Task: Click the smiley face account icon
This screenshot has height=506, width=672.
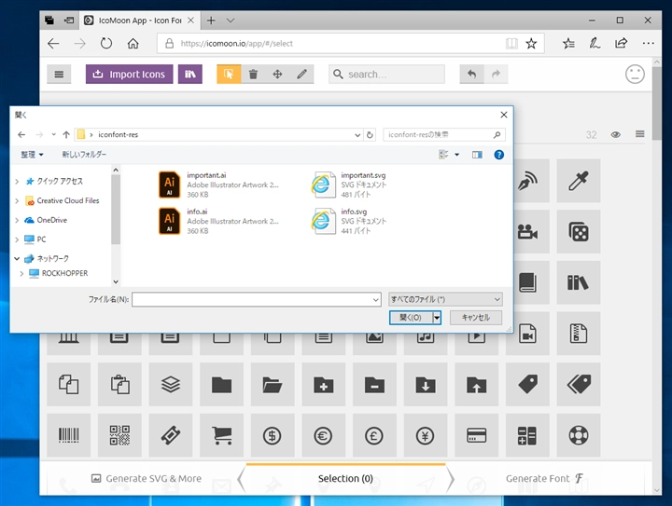Action: point(635,74)
